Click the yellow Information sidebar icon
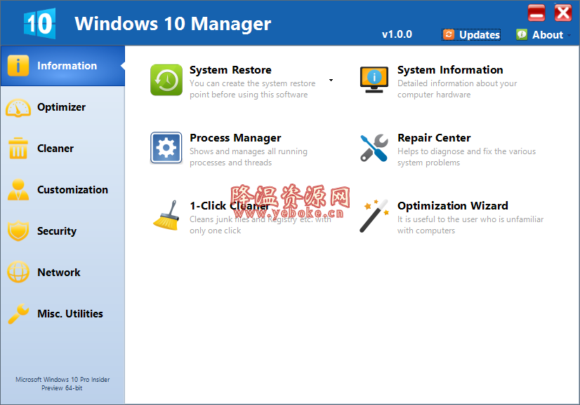The height and width of the screenshot is (405, 580). pyautogui.click(x=18, y=66)
